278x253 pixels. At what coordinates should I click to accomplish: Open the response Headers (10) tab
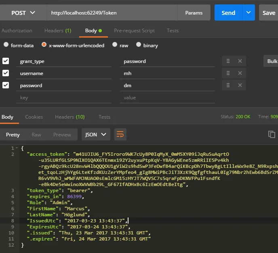(x=70, y=117)
